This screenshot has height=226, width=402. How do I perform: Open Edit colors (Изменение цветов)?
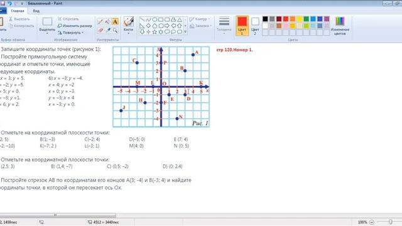[x=340, y=26]
